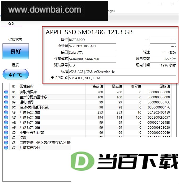Click the status orb for row 0C
The image size is (179, 184).
tap(6, 107)
